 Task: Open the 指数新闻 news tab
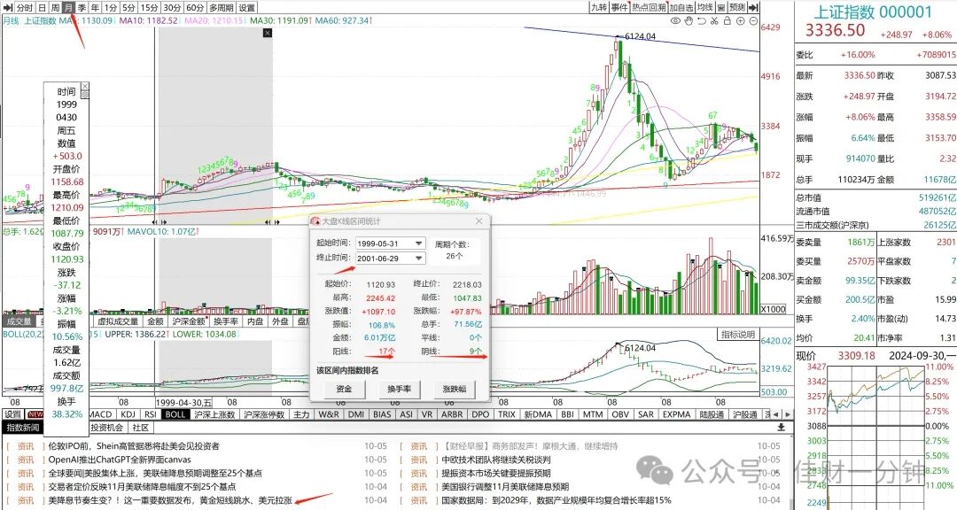point(22,428)
